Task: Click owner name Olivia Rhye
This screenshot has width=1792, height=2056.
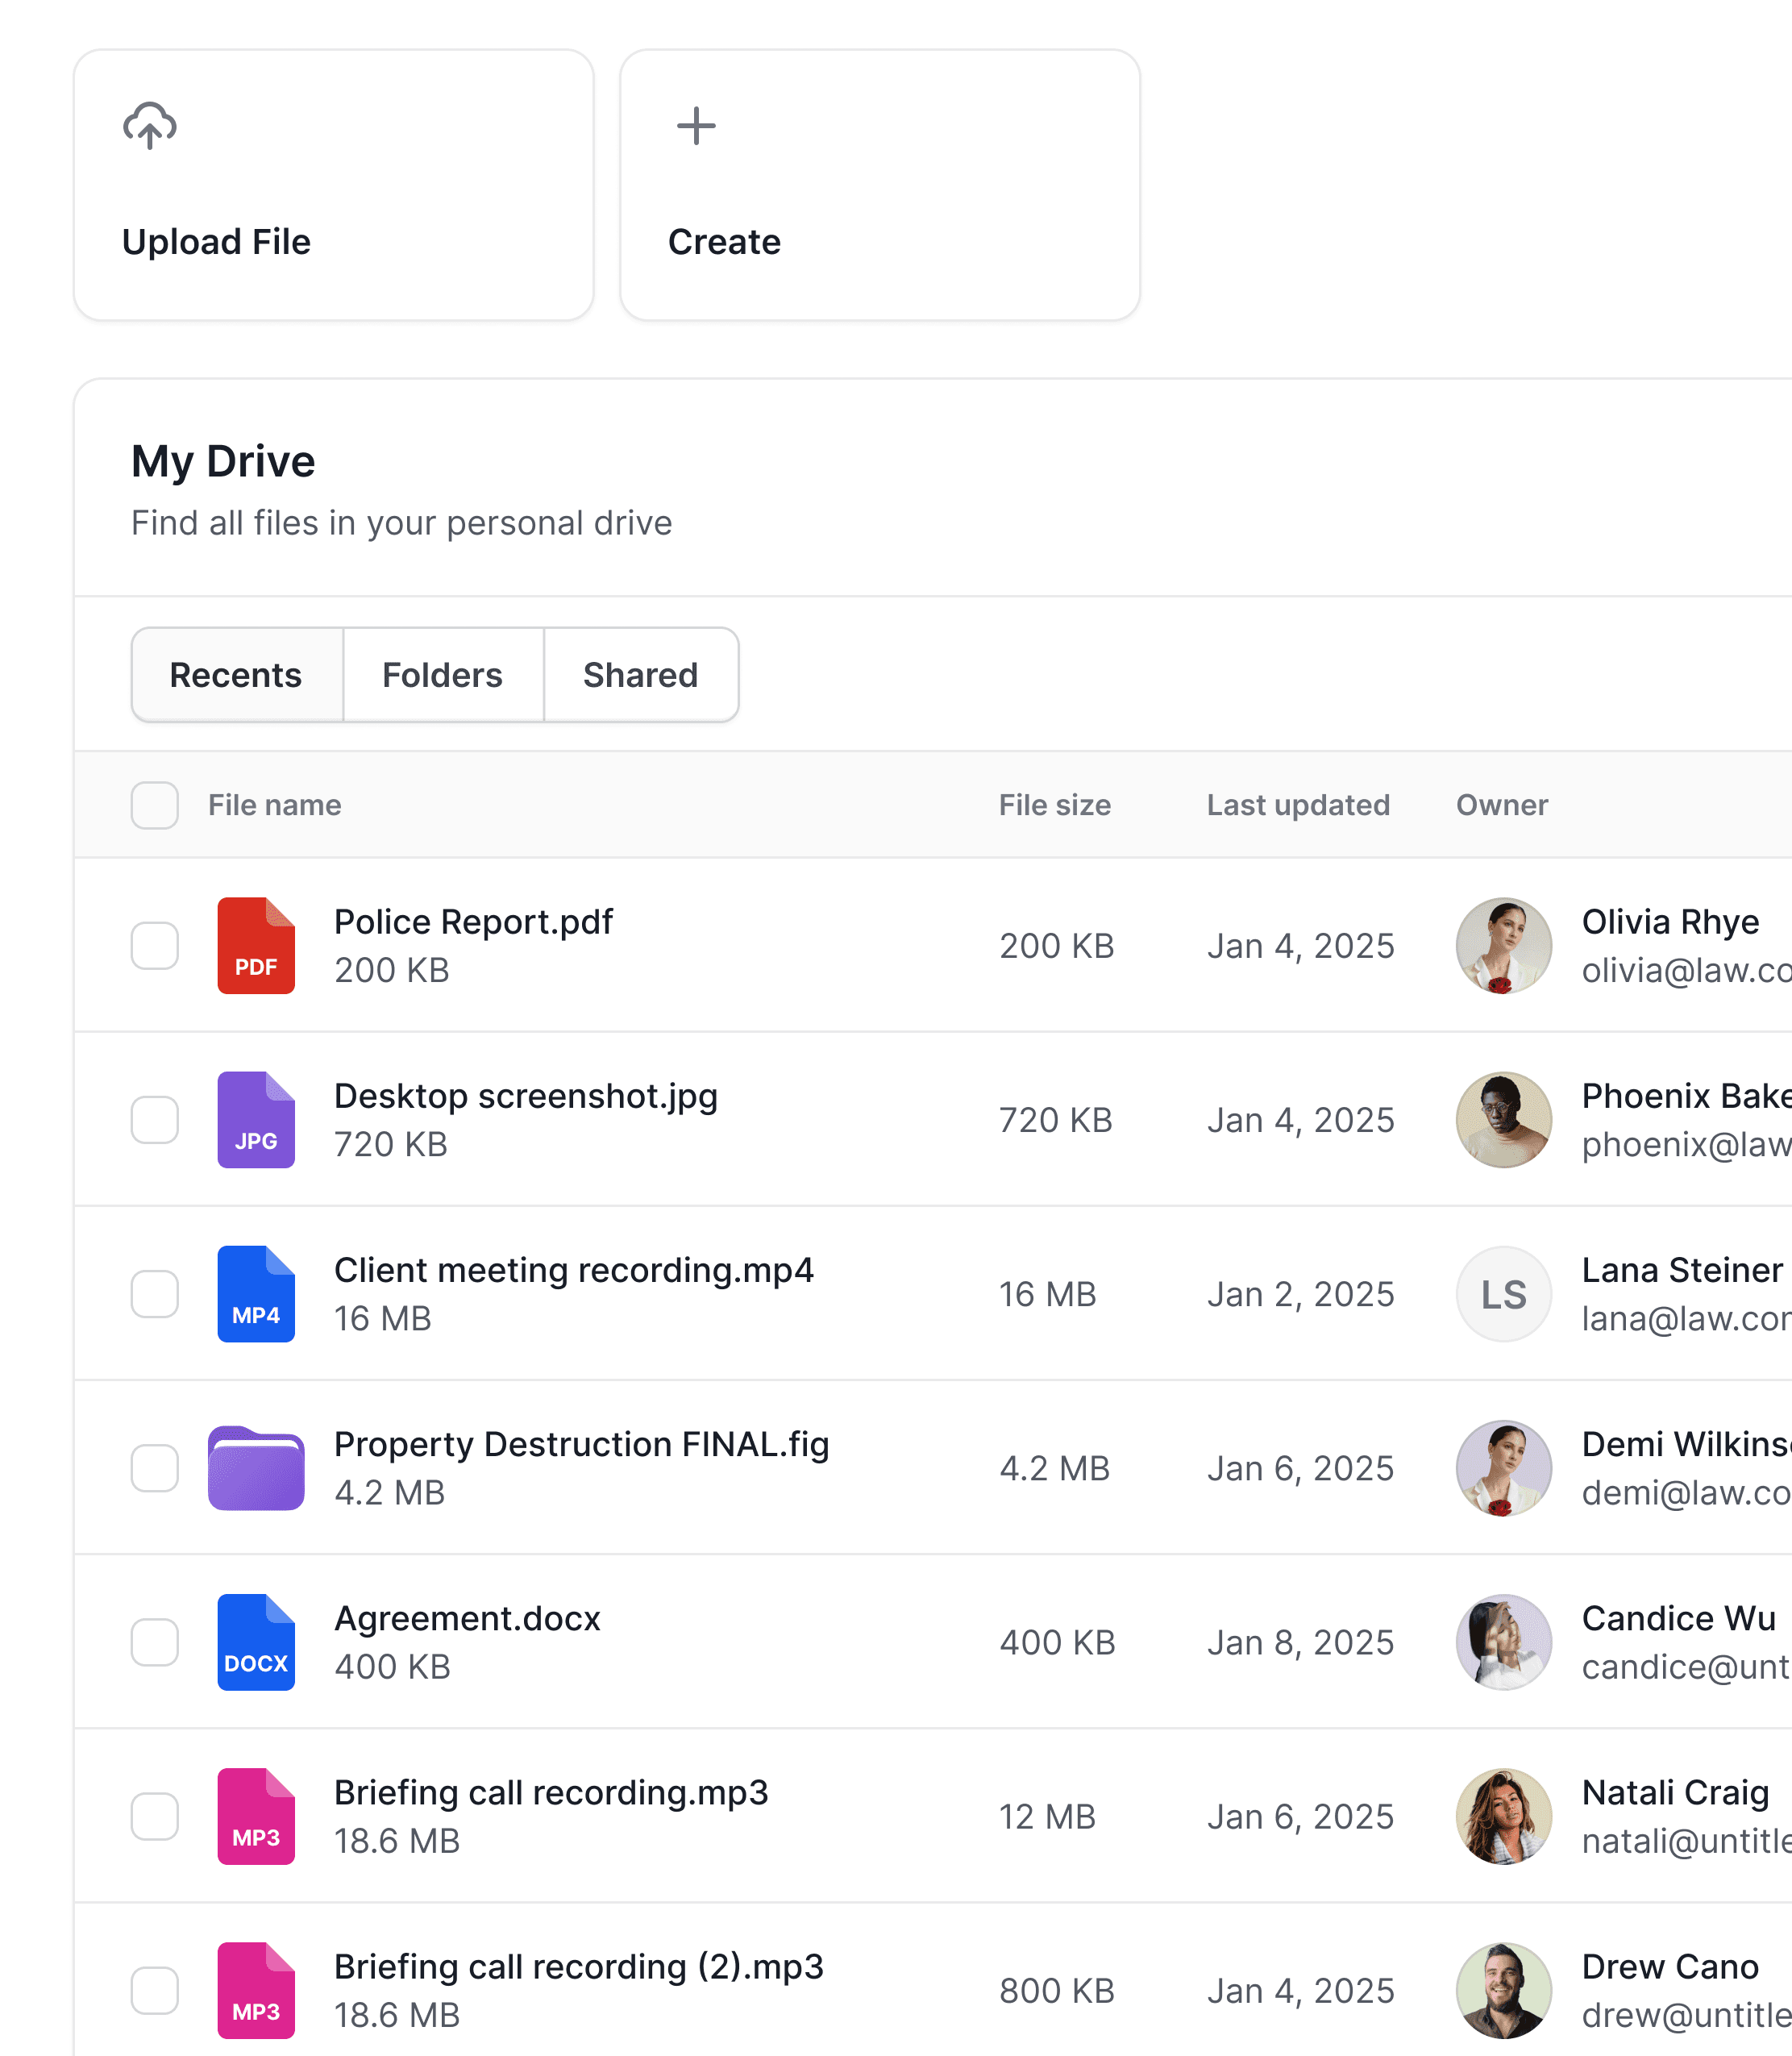Action: (x=1670, y=921)
